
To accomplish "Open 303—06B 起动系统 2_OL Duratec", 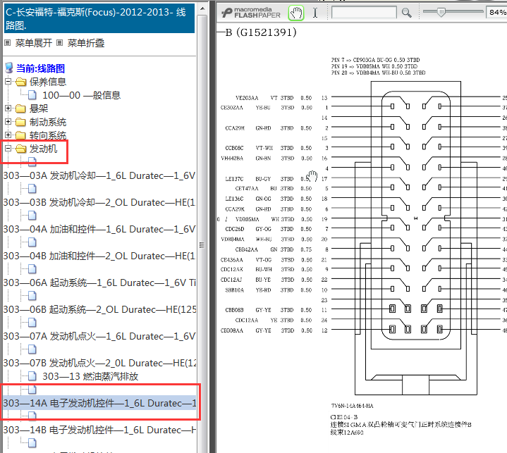I will [99, 310].
